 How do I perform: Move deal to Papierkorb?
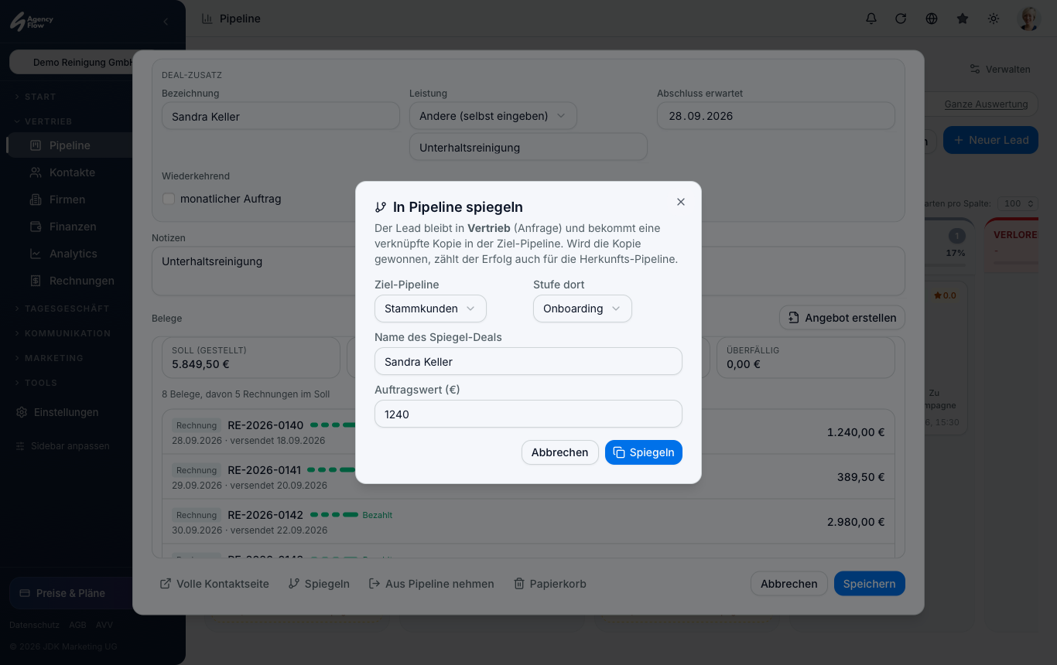tap(550, 584)
